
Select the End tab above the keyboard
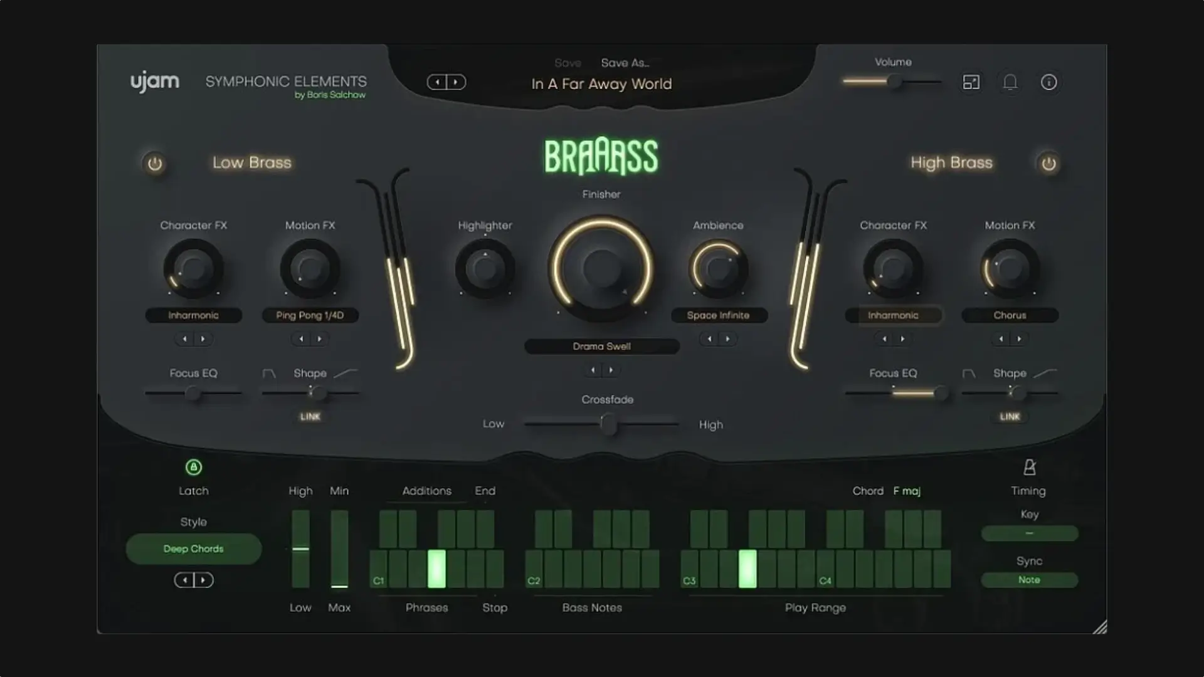pyautogui.click(x=484, y=491)
